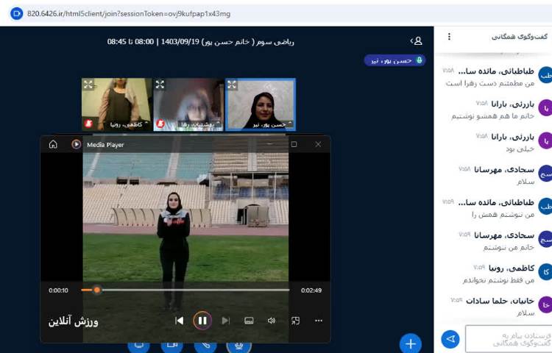Switch Media Player to mini player view
This screenshot has height=353, width=552.
295,321
